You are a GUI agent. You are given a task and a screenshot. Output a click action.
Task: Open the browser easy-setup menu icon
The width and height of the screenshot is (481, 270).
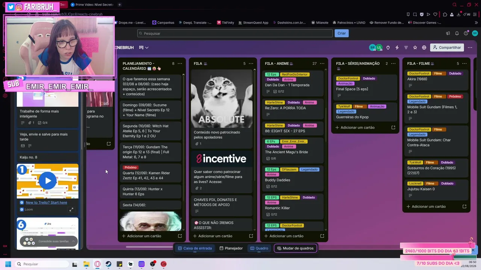(475, 15)
